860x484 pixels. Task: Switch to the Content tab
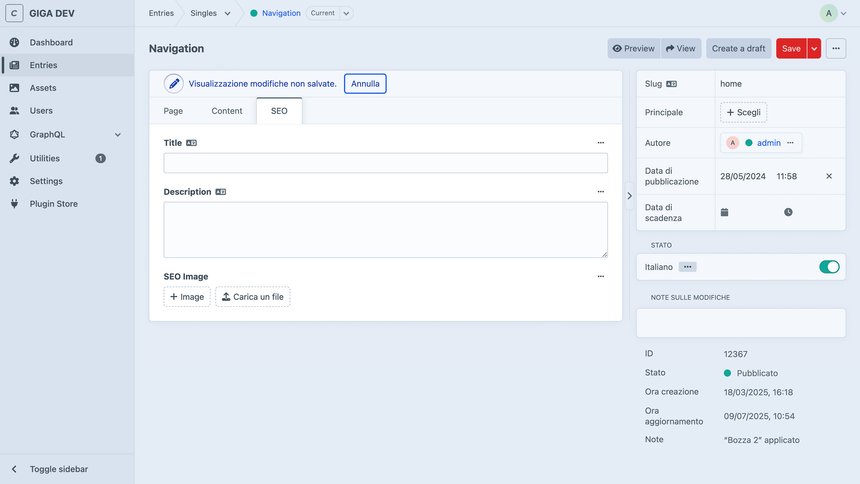227,111
